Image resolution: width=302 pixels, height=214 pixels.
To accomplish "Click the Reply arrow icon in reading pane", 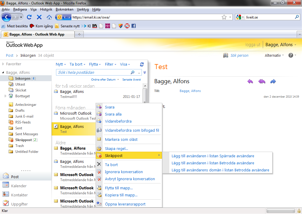I will tap(250, 81).
